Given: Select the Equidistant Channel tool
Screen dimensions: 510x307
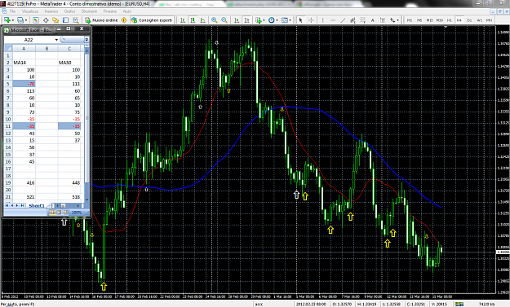Looking at the screenshot, I should point(353,20).
